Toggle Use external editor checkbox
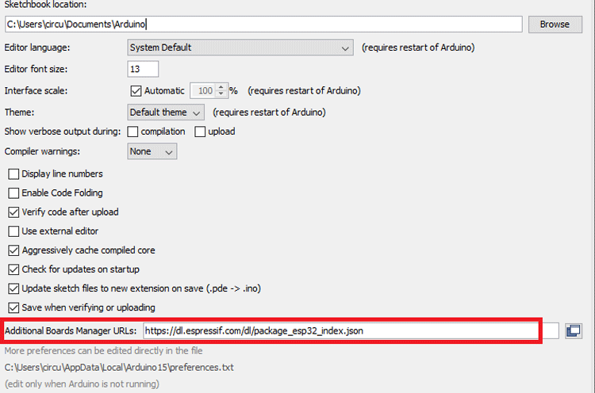The image size is (595, 393). [13, 231]
